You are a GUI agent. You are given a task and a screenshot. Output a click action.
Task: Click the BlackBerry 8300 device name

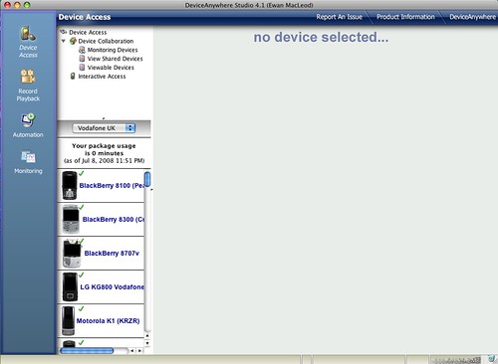click(x=114, y=220)
